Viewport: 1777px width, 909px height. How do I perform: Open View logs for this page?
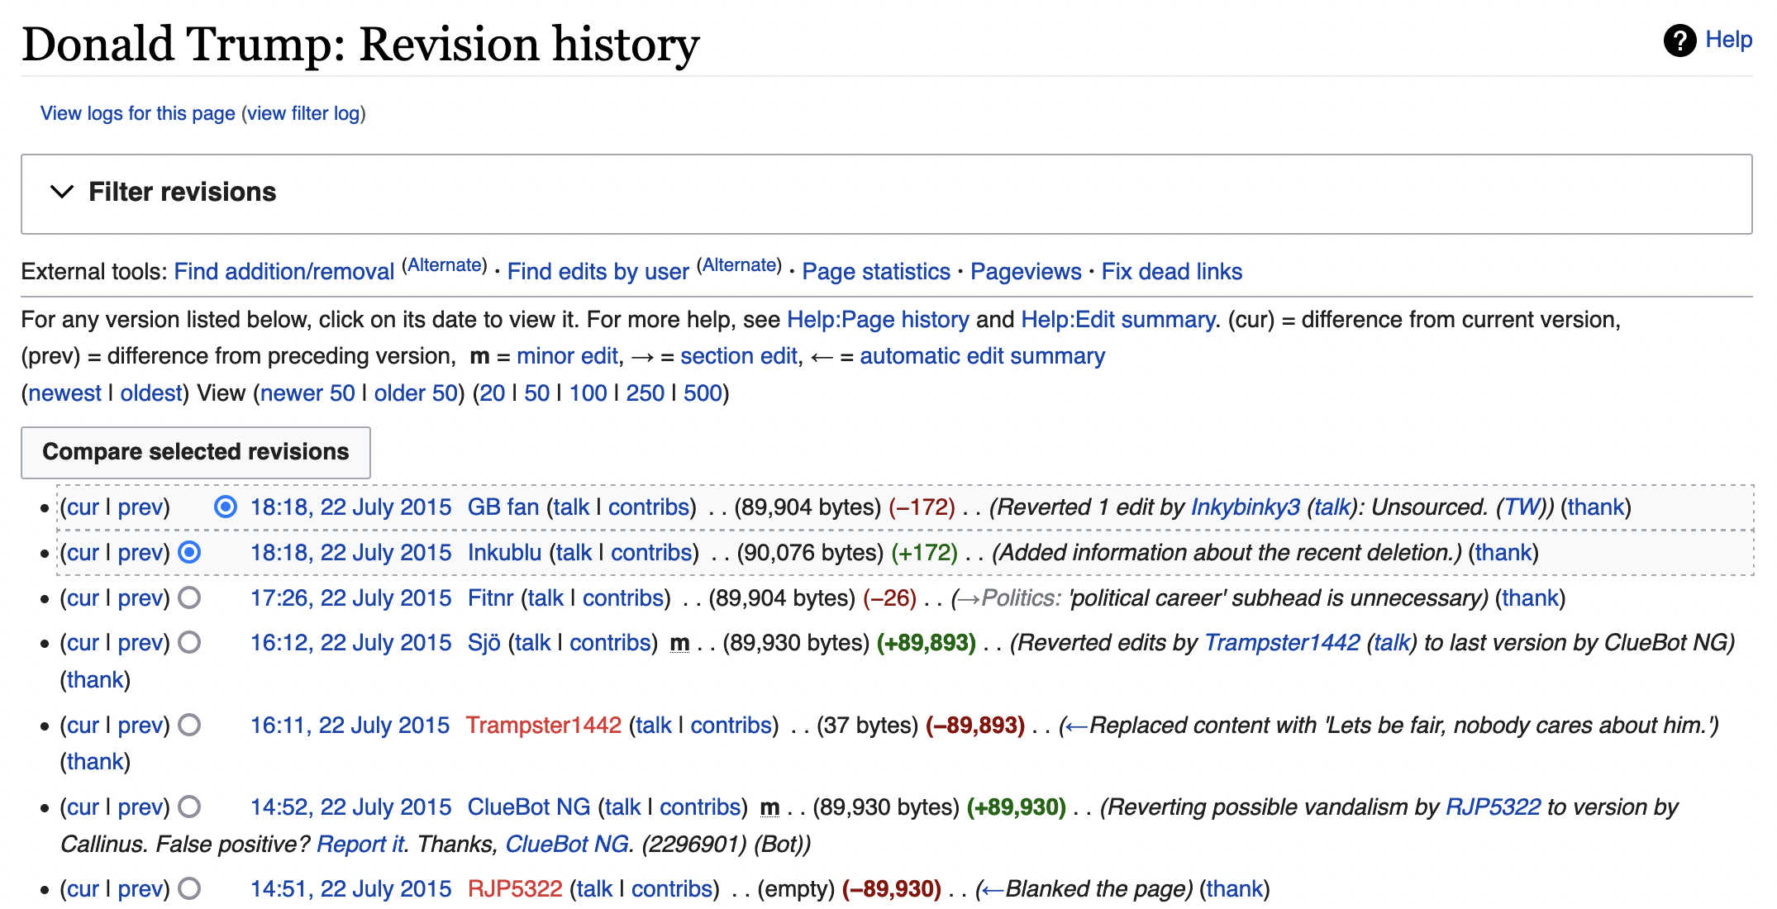137,113
